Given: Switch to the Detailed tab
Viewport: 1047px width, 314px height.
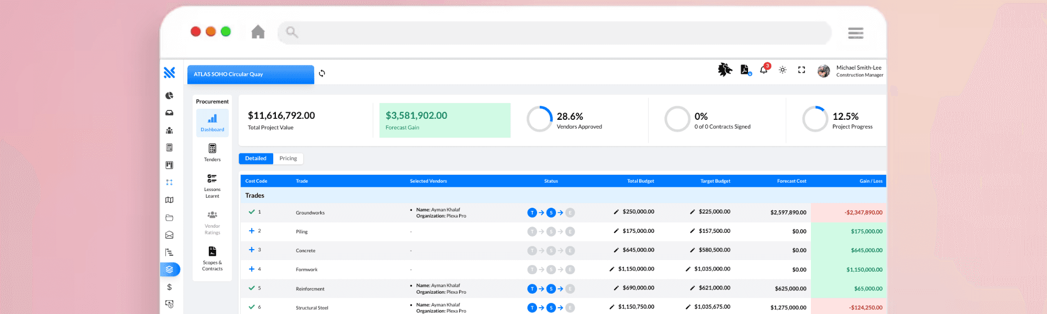Looking at the screenshot, I should [255, 159].
